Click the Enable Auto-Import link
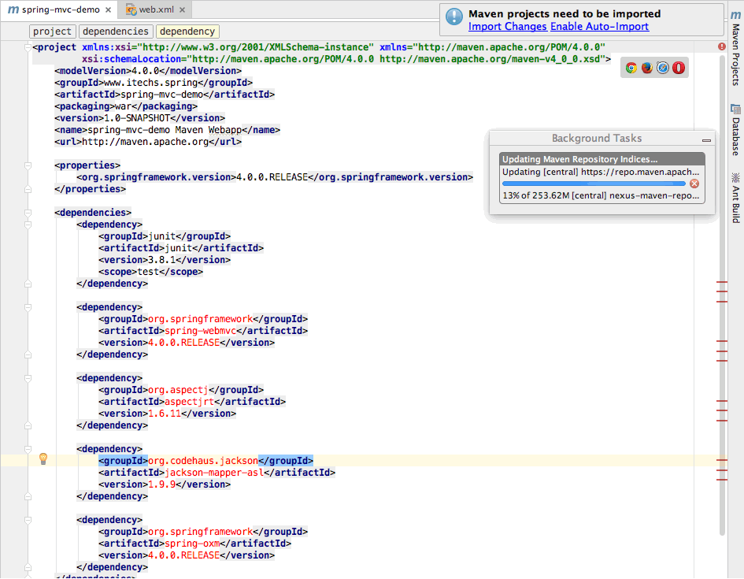This screenshot has height=579, width=744. pos(599,27)
